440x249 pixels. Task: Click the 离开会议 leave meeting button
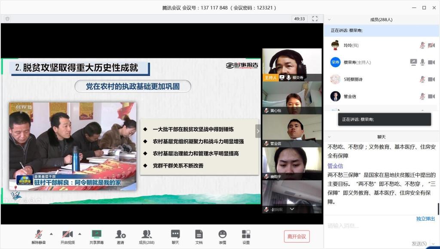point(296,237)
